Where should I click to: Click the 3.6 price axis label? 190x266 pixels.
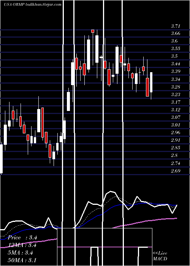tap(174, 41)
